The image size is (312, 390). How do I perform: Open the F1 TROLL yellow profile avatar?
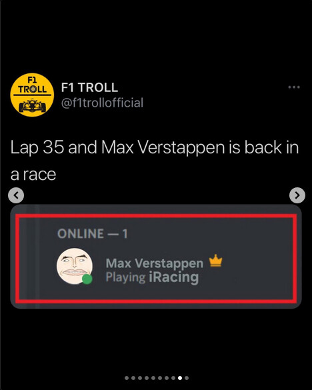32,95
